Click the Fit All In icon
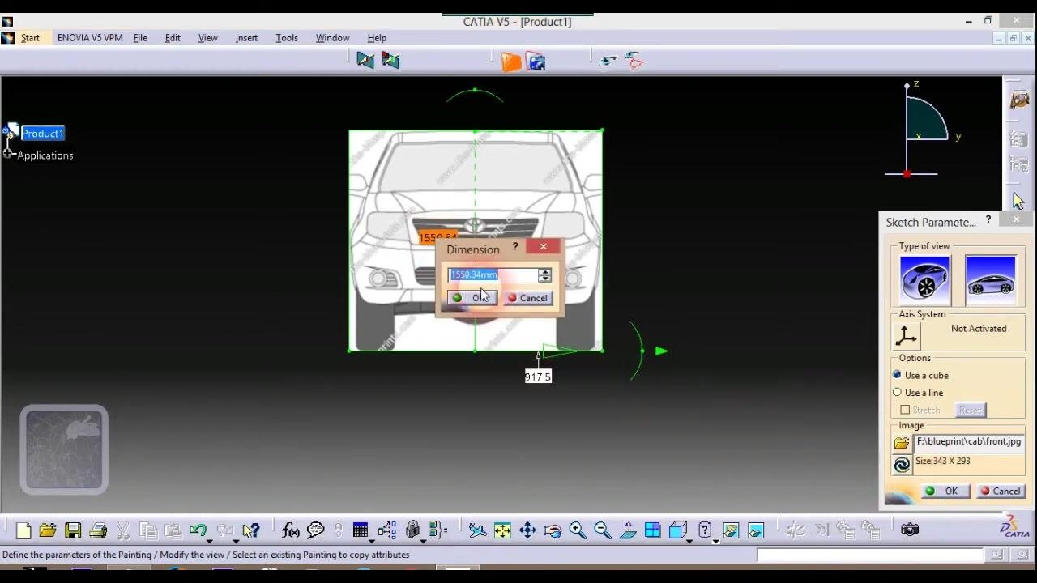The height and width of the screenshot is (583, 1037). pos(502,530)
